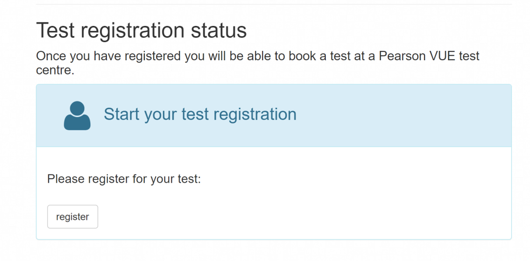Screen dimensions: 530x261
Task: Click the word "Start" in the panel header
Action: click(122, 114)
